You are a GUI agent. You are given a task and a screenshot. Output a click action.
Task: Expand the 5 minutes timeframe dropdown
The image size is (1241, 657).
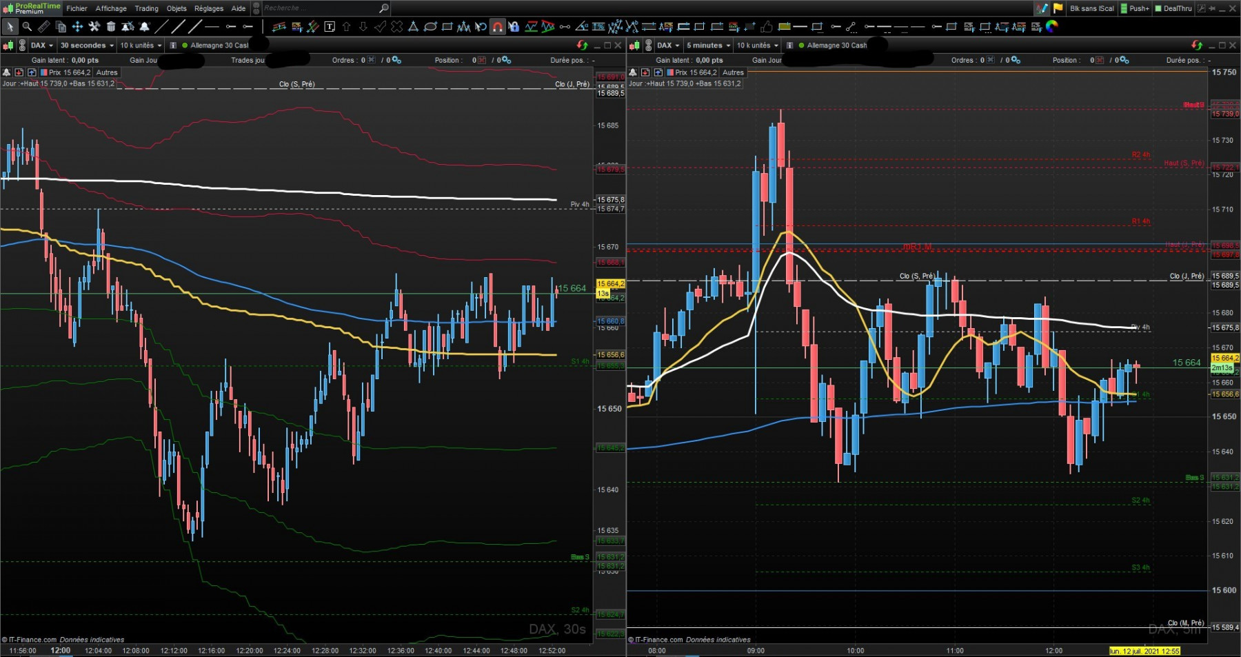coord(708,46)
